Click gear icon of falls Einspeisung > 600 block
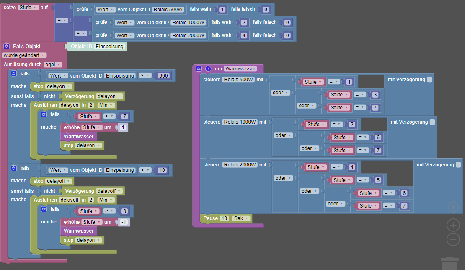 [x=14, y=74]
